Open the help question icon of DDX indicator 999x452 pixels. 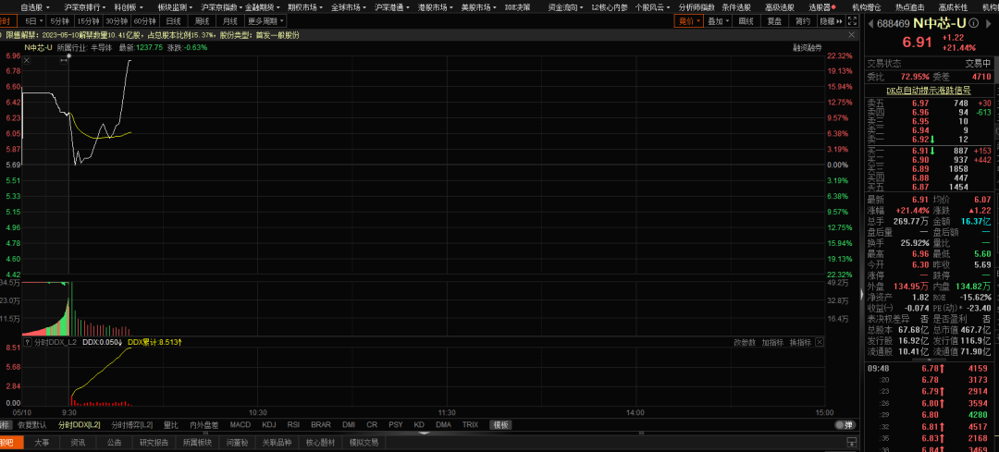pyautogui.click(x=28, y=343)
